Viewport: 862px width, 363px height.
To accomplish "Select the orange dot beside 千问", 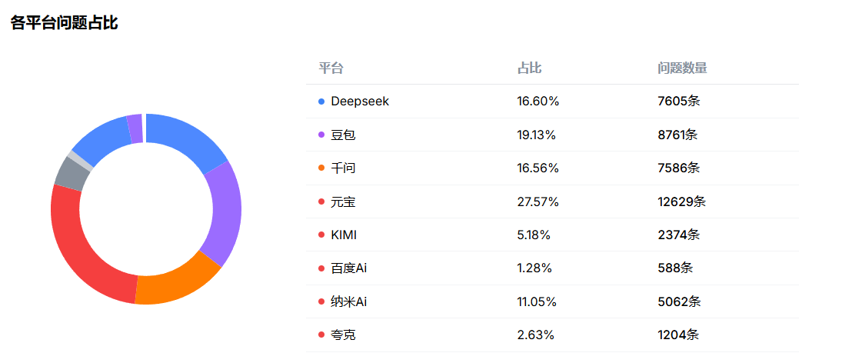I will pyautogui.click(x=321, y=168).
